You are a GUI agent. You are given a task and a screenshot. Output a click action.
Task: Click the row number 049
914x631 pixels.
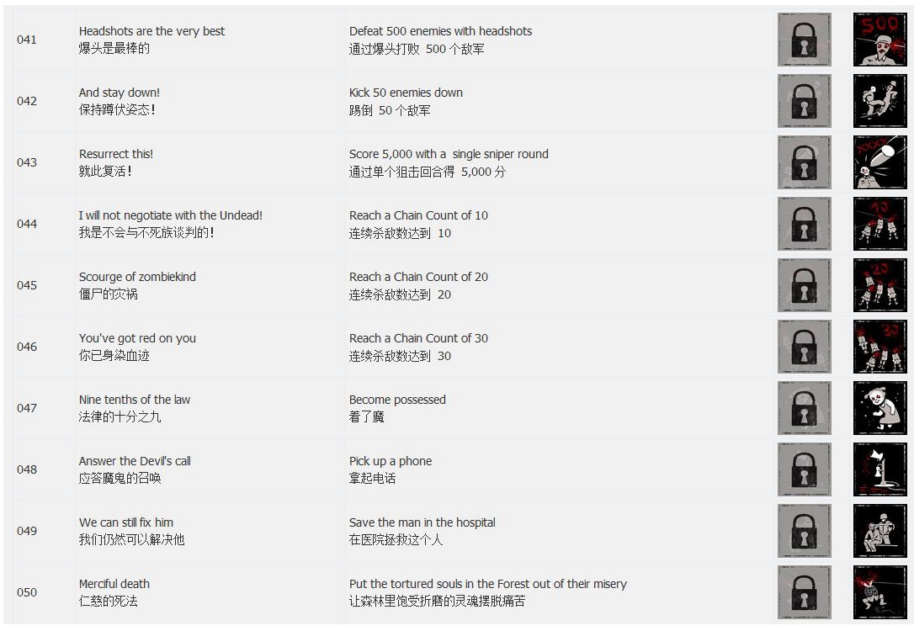[x=27, y=531]
